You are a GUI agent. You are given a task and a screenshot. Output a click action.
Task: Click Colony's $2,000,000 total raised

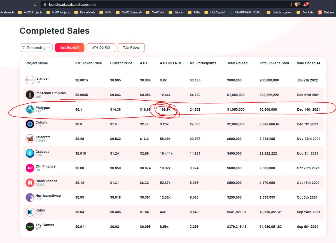(x=236, y=124)
